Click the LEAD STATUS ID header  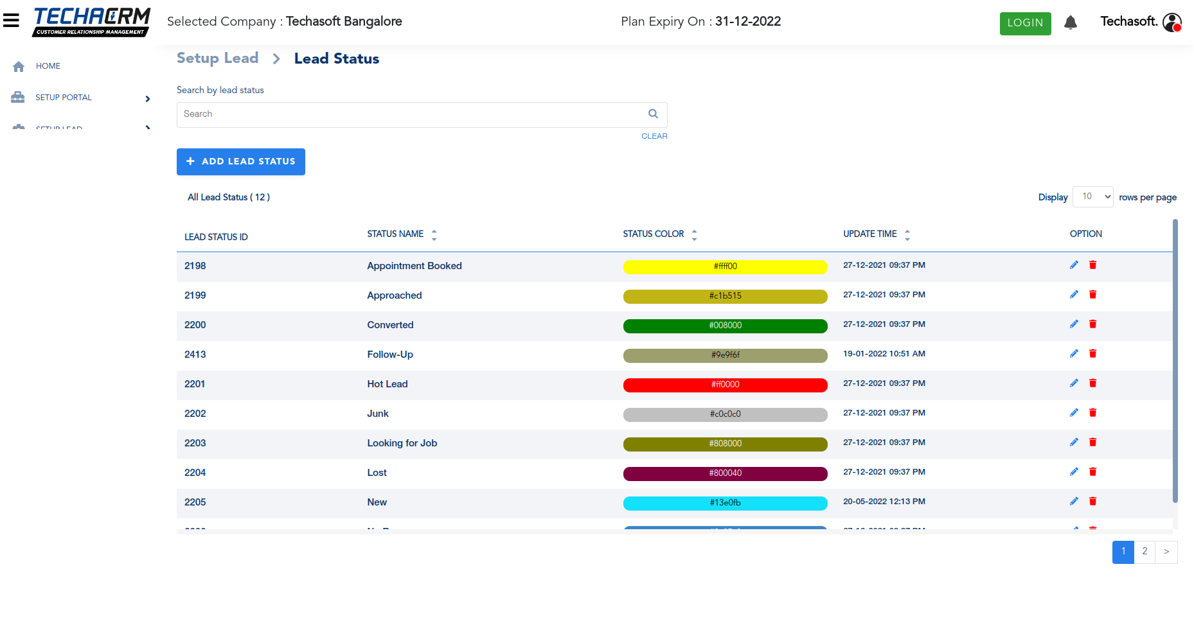click(x=216, y=237)
